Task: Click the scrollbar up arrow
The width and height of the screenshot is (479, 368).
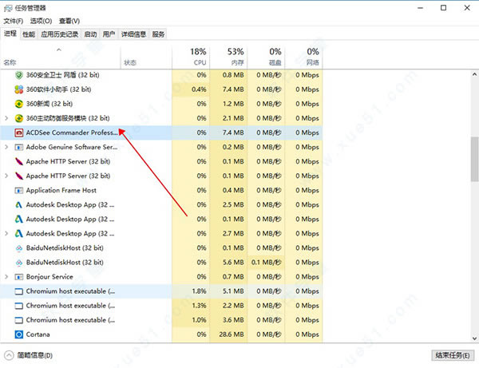Action: click(474, 74)
